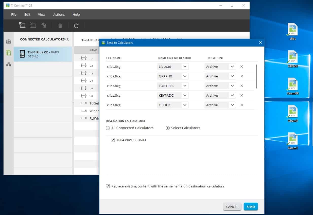
Task: Open the Calculator Explorer panel
Action: click(9, 53)
